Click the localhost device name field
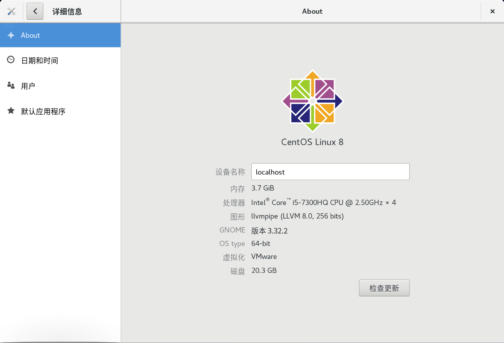Viewport: 504px width, 343px height. 331,172
